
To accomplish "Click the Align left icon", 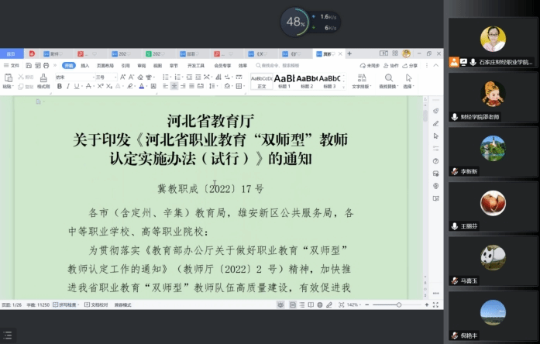I will pyautogui.click(x=166, y=86).
